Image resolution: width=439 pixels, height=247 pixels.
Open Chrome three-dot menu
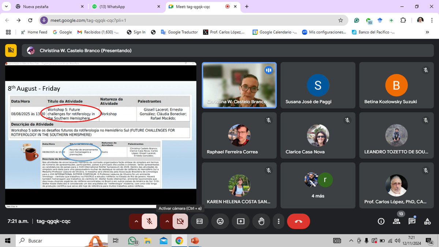tap(431, 20)
